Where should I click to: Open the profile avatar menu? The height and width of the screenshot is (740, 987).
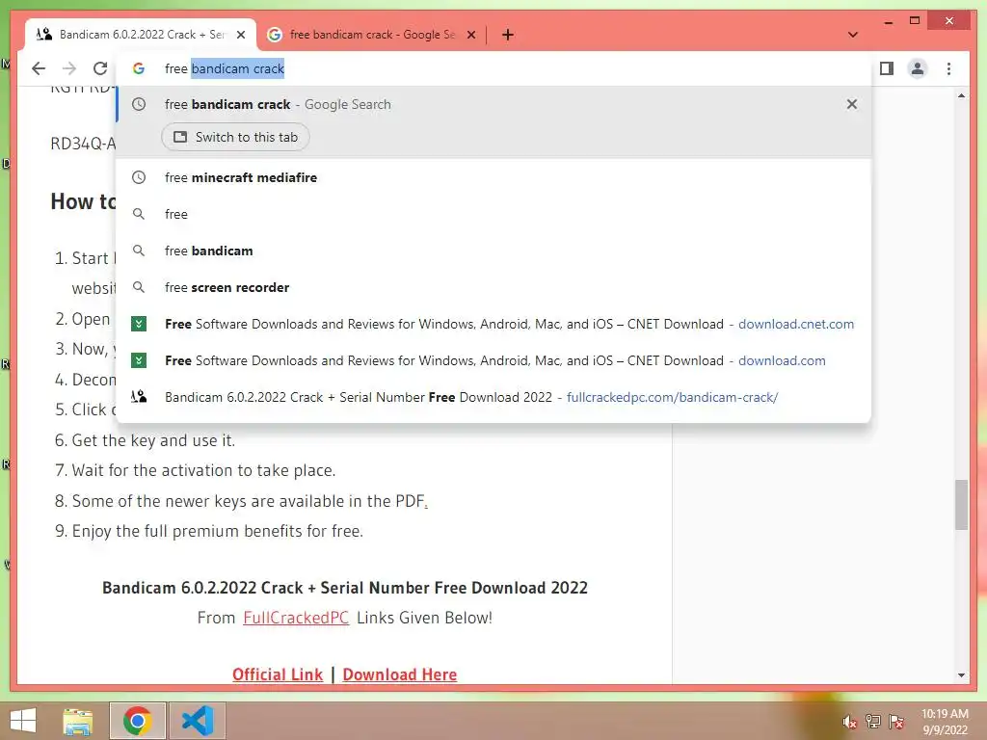[x=918, y=68]
